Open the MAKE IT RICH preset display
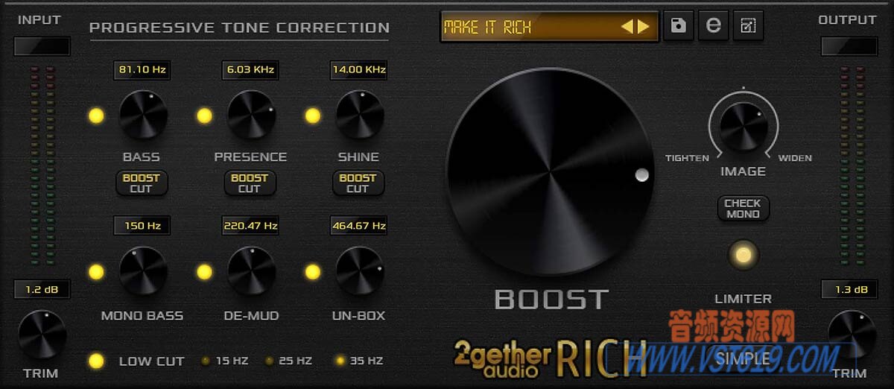Viewport: 894px width, 389px height. [x=549, y=27]
